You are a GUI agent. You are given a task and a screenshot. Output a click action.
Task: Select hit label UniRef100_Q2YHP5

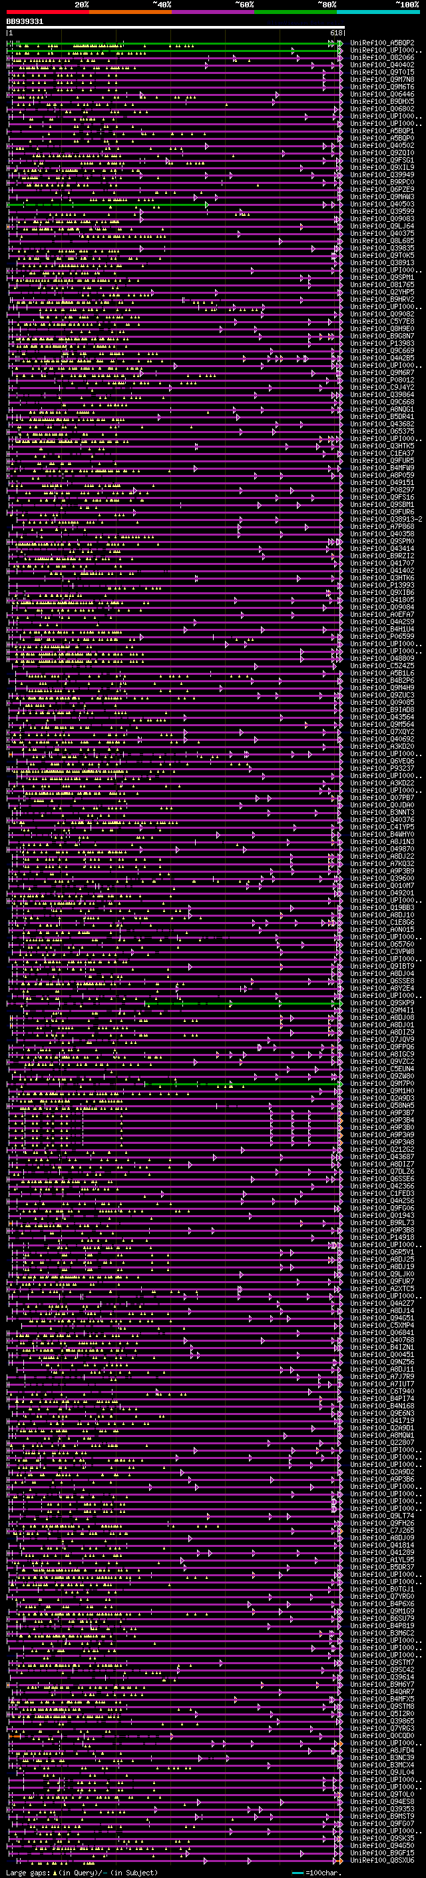pyautogui.click(x=382, y=292)
